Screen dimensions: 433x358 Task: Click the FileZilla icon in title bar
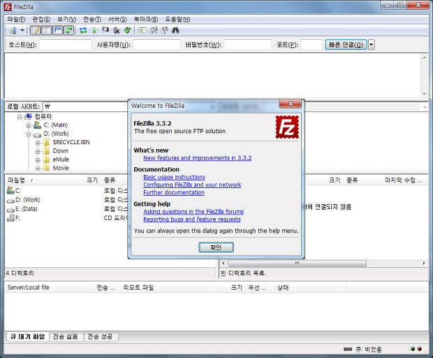click(x=8, y=7)
